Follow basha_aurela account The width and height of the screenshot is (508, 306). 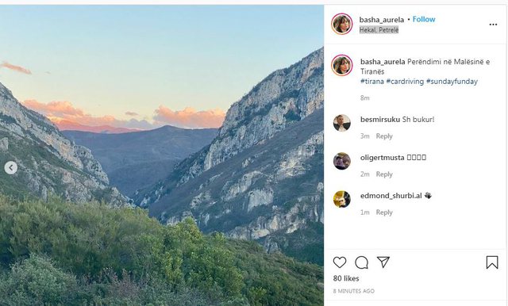424,19
